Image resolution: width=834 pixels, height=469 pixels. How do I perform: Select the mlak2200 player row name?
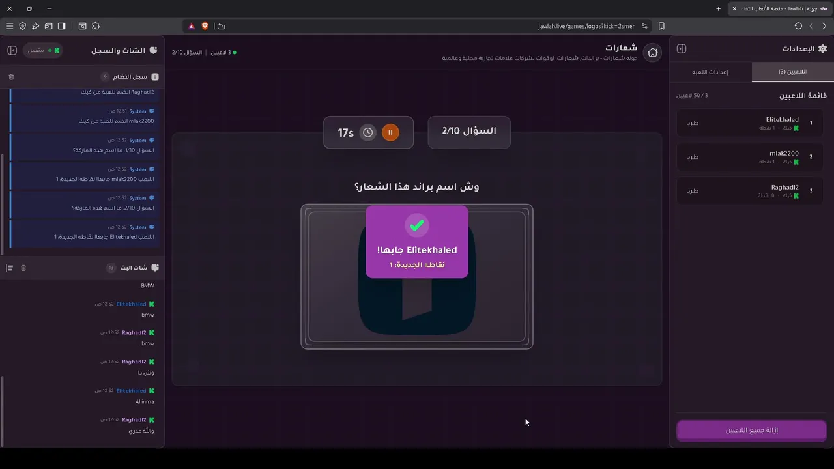tap(784, 154)
